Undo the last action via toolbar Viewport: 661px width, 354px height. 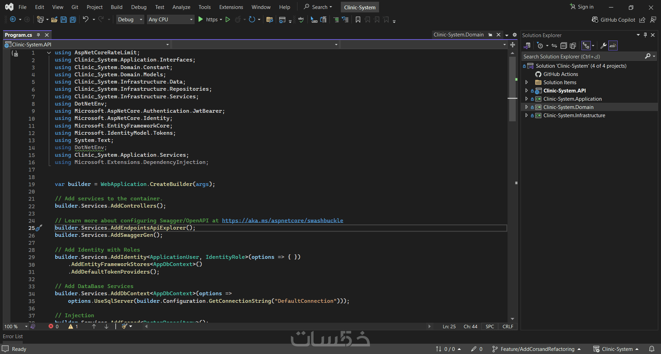(86, 20)
